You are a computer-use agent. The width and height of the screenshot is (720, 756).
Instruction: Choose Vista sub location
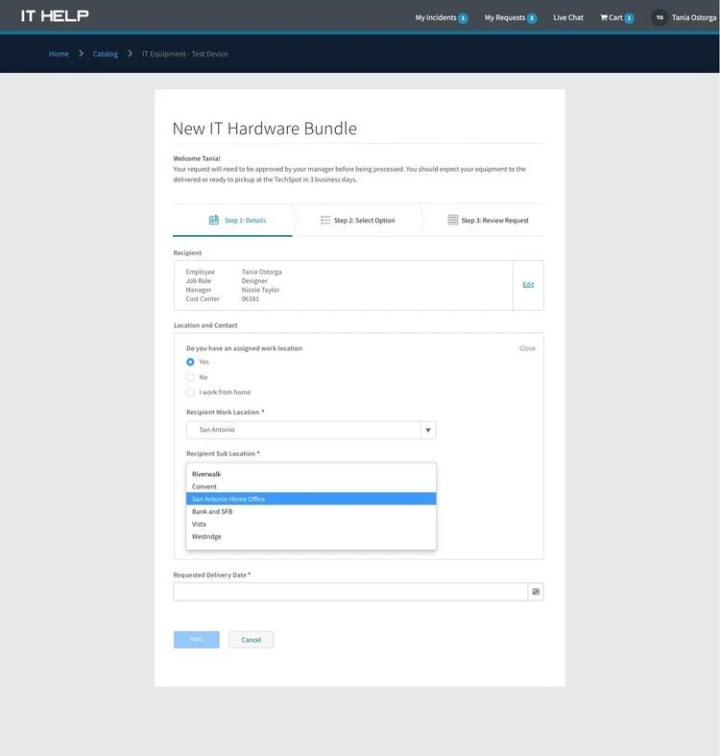click(x=311, y=524)
